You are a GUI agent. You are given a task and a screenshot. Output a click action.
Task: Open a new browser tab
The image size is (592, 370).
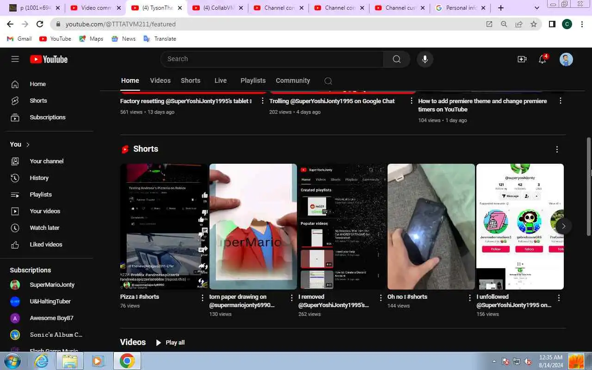coord(501,8)
